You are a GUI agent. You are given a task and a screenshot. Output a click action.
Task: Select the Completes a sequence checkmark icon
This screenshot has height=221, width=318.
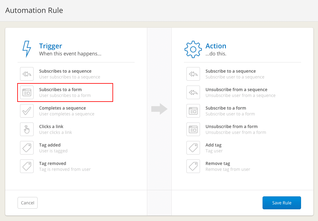27,111
